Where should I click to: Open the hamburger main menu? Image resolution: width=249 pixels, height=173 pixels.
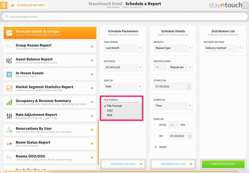pyautogui.click(x=4, y=5)
